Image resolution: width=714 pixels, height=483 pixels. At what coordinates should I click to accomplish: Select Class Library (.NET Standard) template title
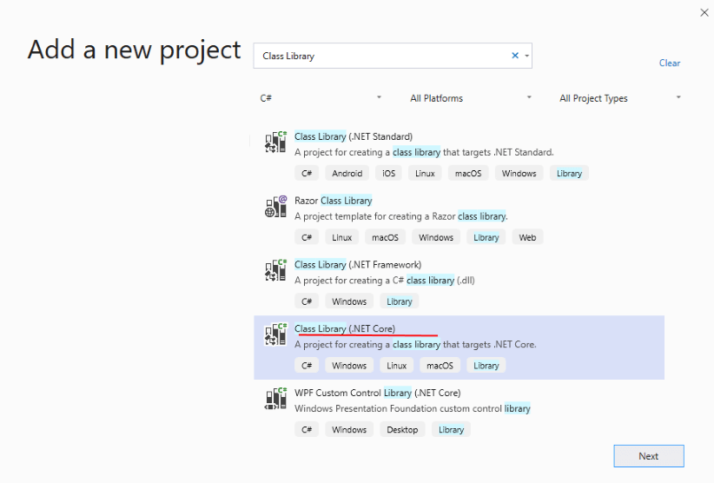coord(354,136)
